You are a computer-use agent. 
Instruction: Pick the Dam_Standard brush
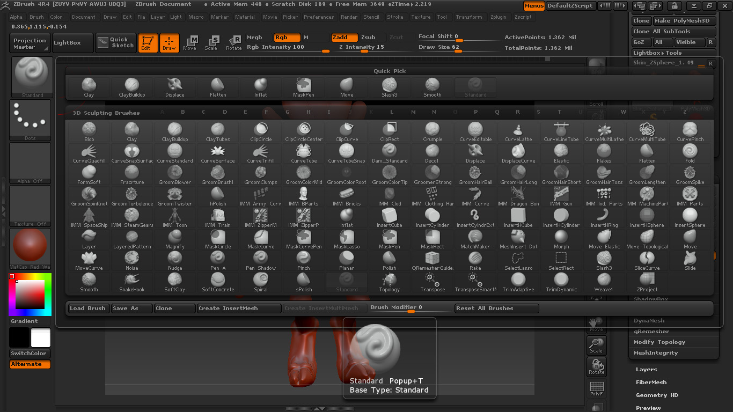390,153
